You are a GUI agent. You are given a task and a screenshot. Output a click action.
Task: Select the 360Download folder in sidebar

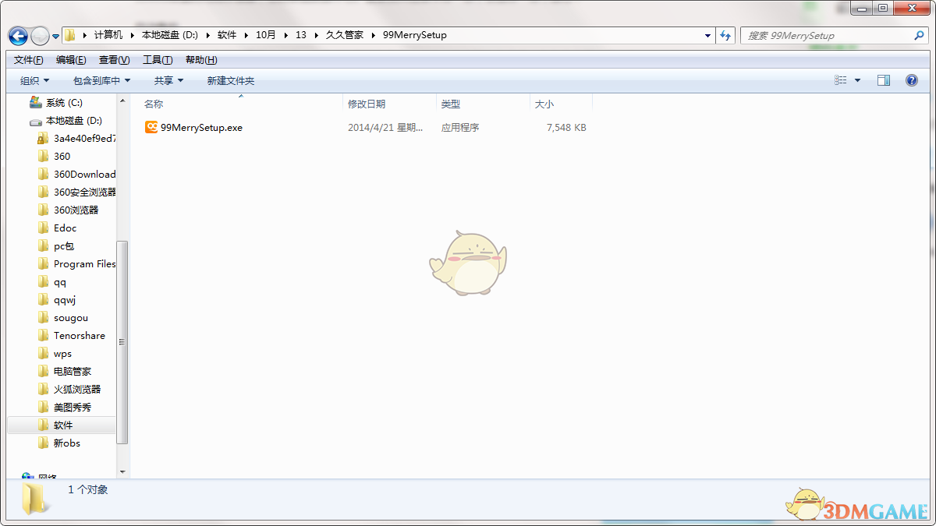pyautogui.click(x=84, y=174)
